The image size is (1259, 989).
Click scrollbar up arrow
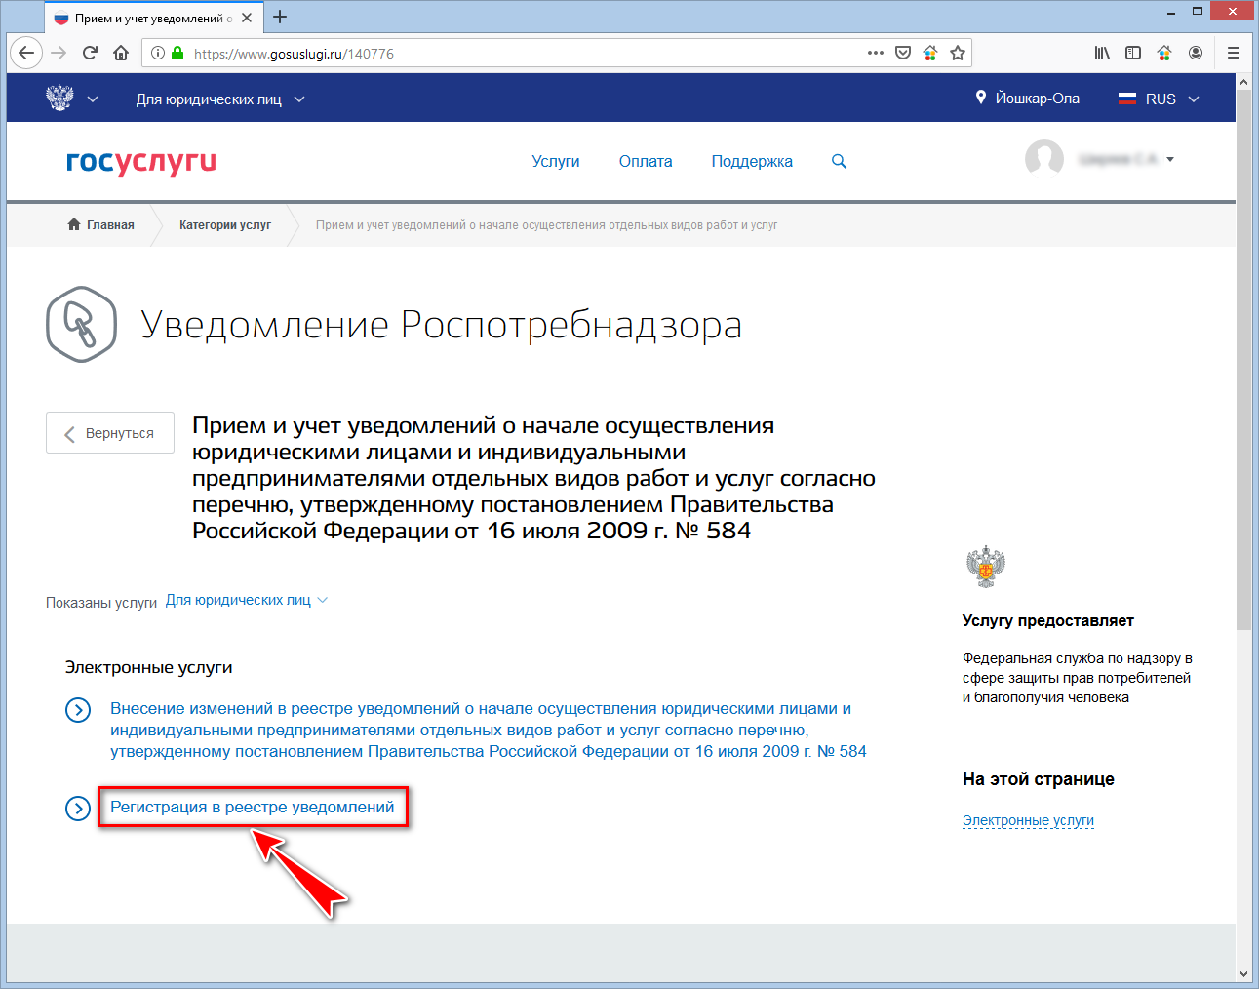click(x=1243, y=82)
